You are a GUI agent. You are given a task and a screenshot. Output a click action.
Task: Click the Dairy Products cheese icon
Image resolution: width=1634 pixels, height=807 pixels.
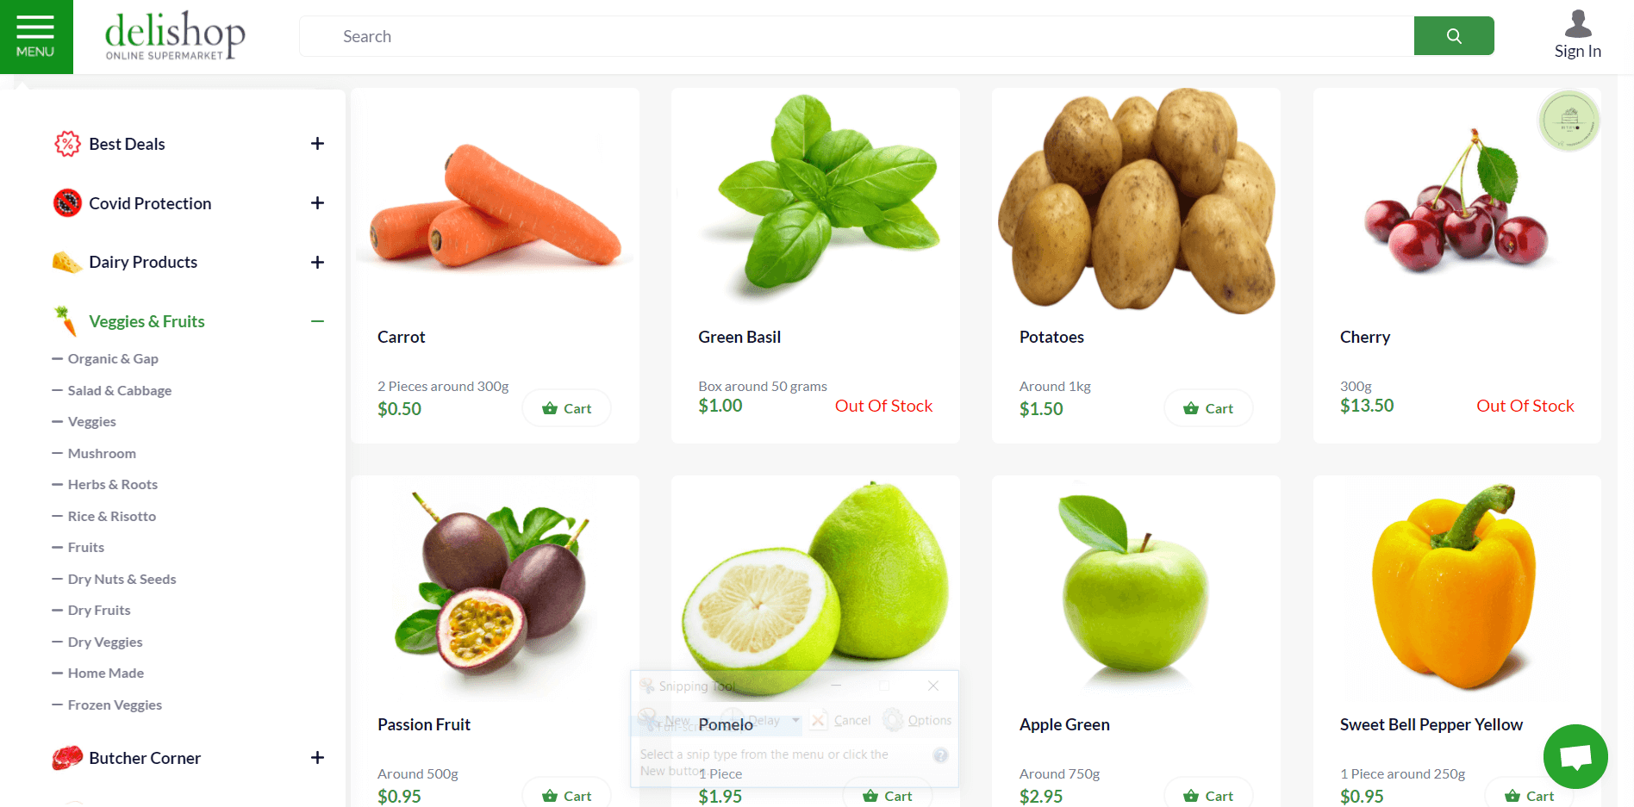(66, 262)
